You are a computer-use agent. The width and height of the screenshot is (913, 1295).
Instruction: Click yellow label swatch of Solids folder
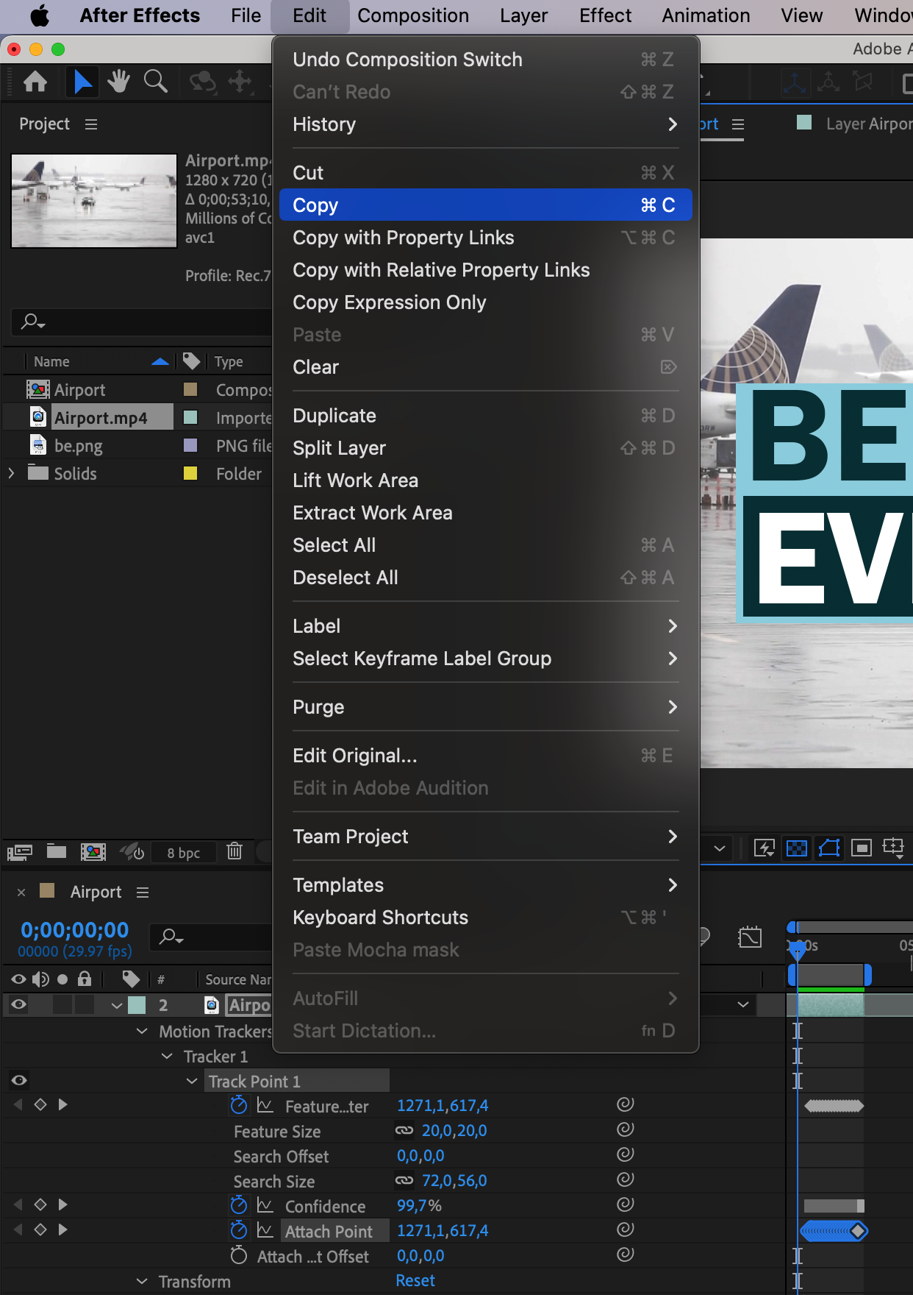190,473
